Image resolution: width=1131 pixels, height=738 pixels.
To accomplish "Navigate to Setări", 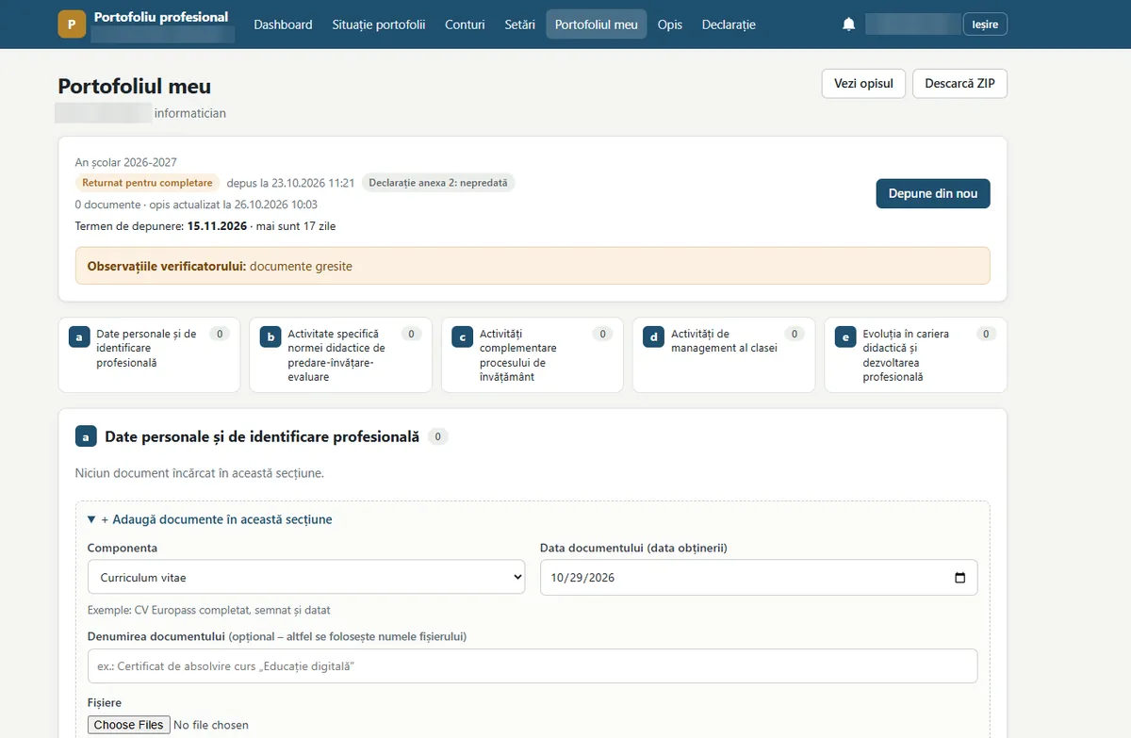I will (x=519, y=25).
